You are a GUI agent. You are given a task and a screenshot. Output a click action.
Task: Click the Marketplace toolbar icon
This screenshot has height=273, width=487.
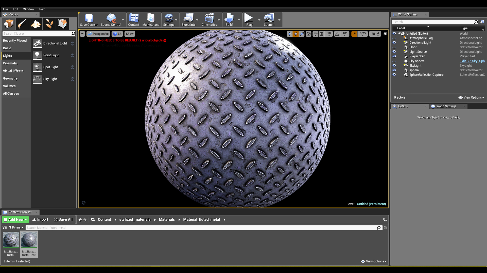click(150, 20)
